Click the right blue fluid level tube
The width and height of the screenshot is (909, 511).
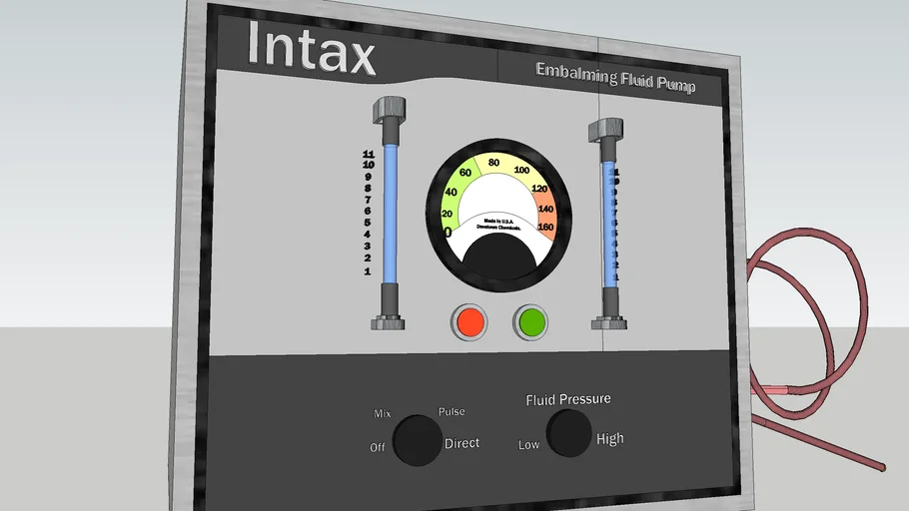(607, 222)
